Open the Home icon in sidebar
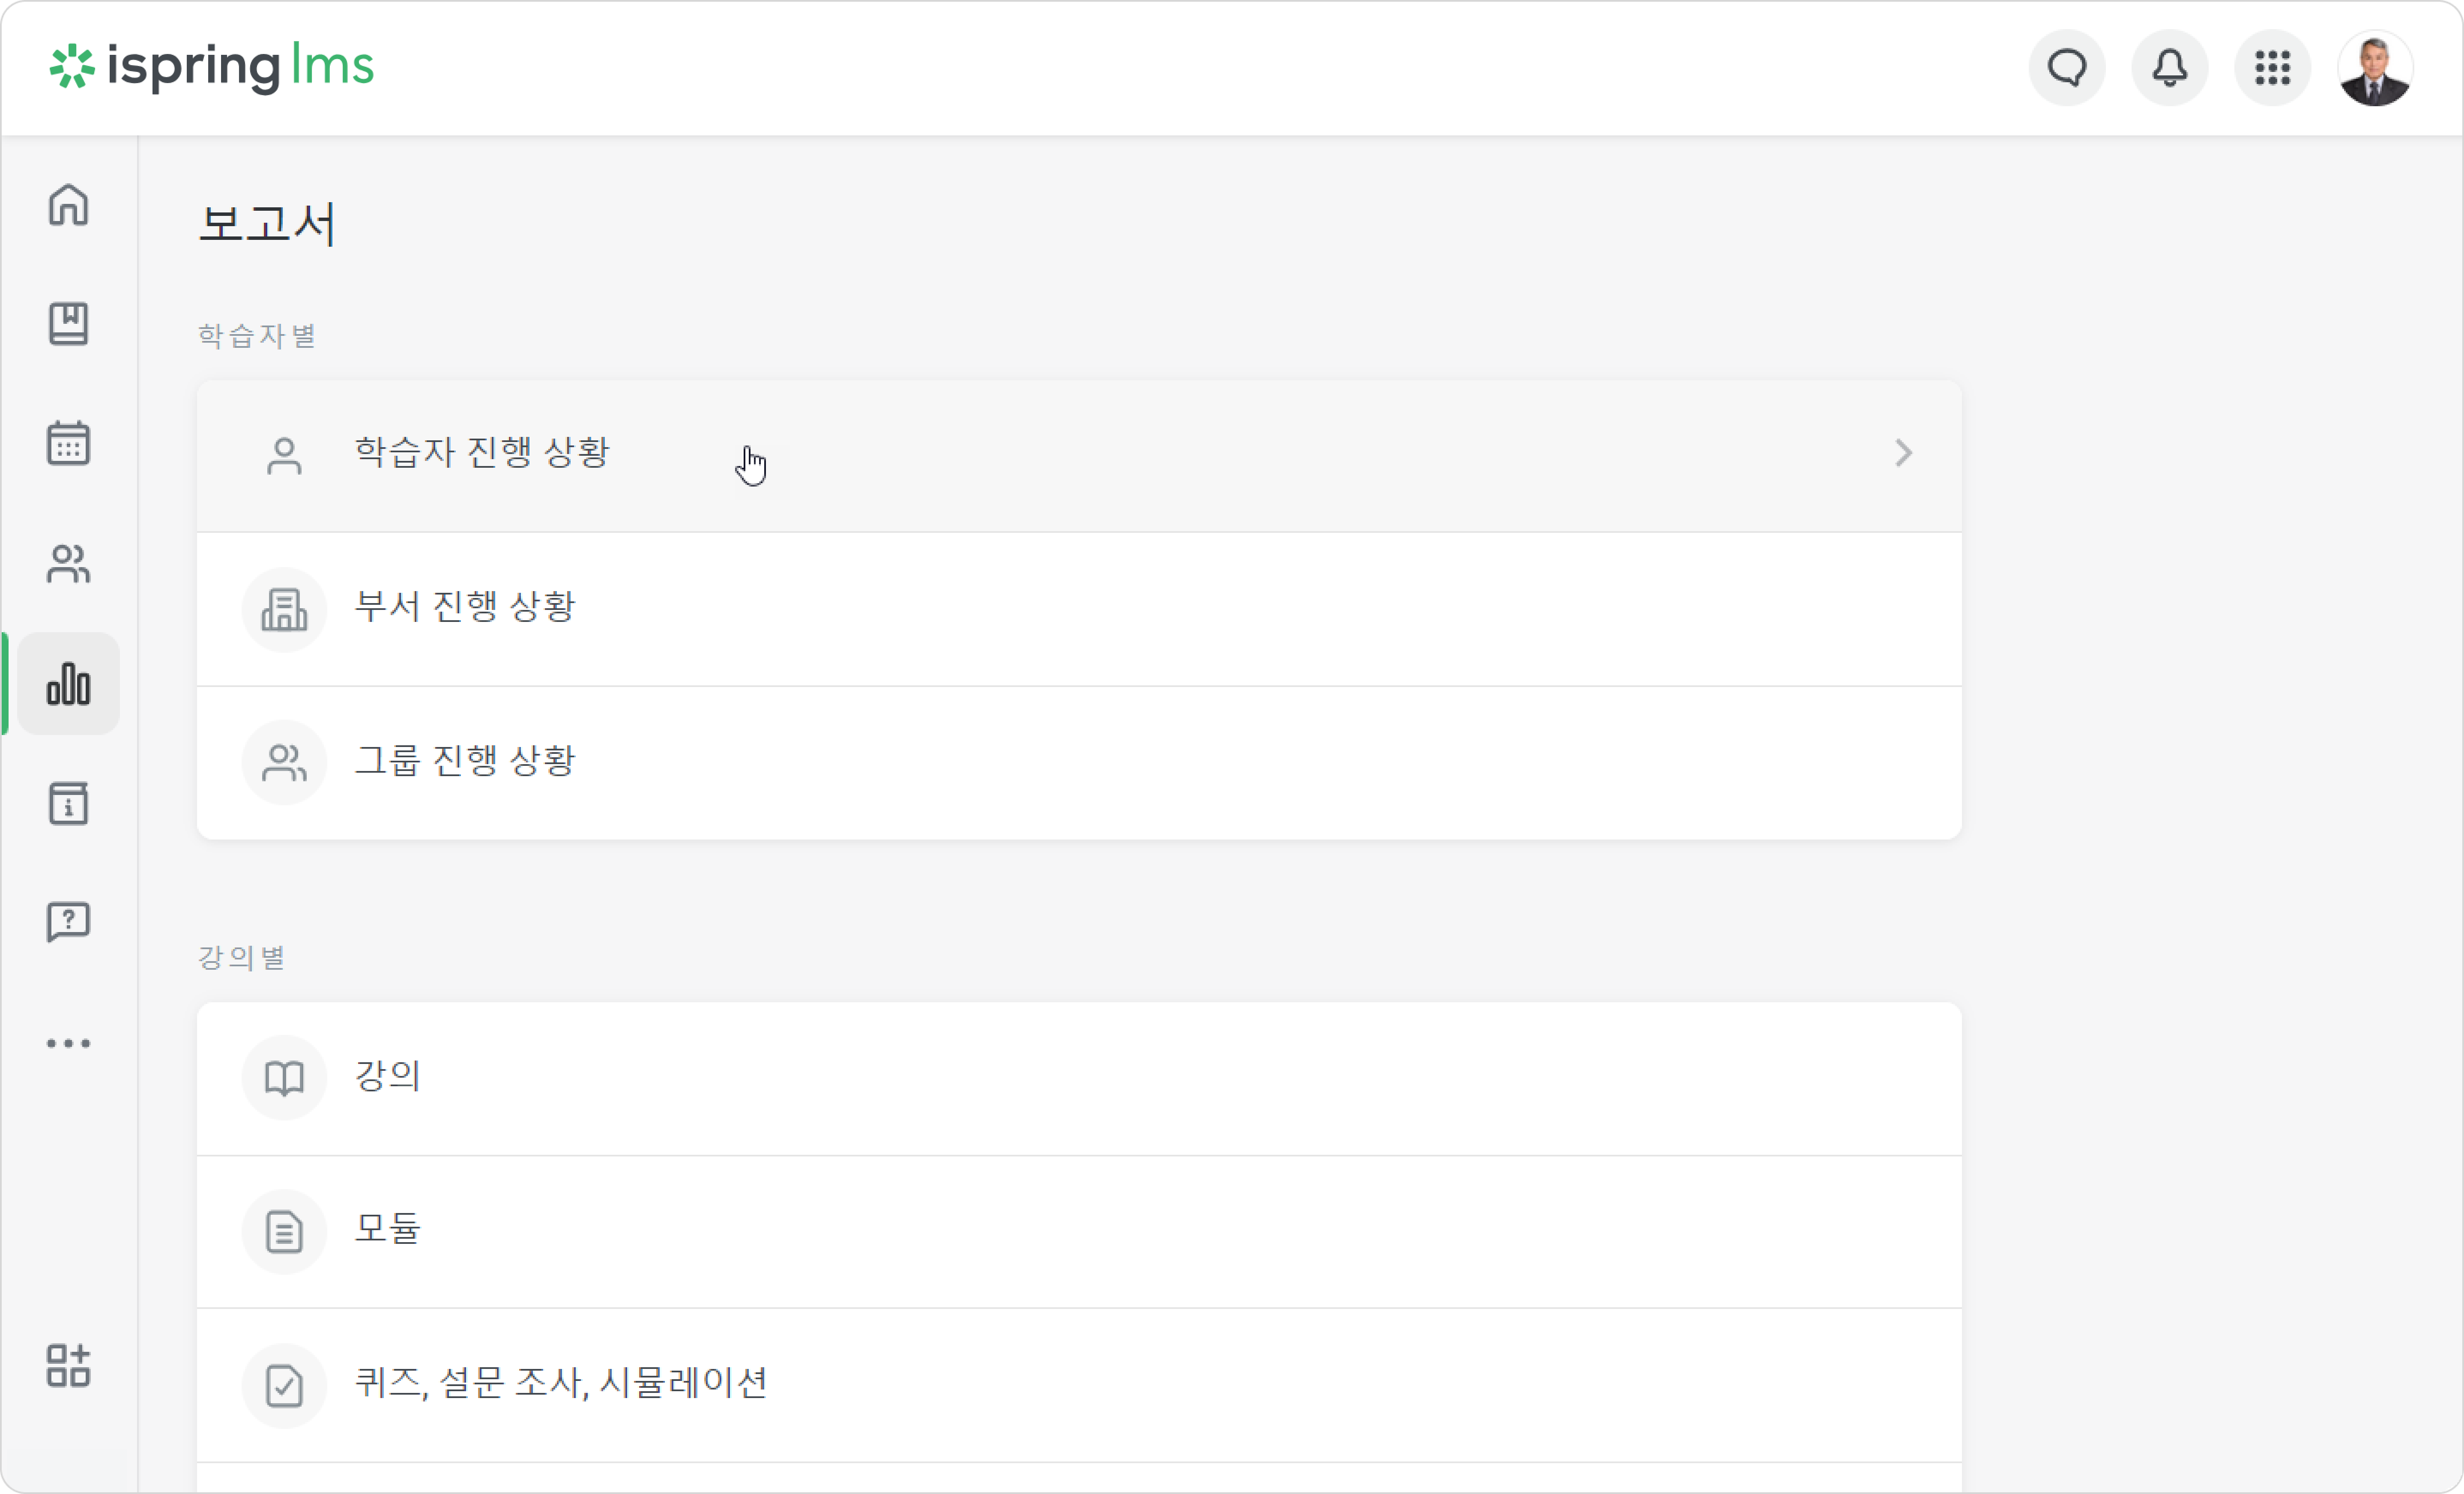Image resolution: width=2464 pixels, height=1494 pixels. click(x=68, y=205)
